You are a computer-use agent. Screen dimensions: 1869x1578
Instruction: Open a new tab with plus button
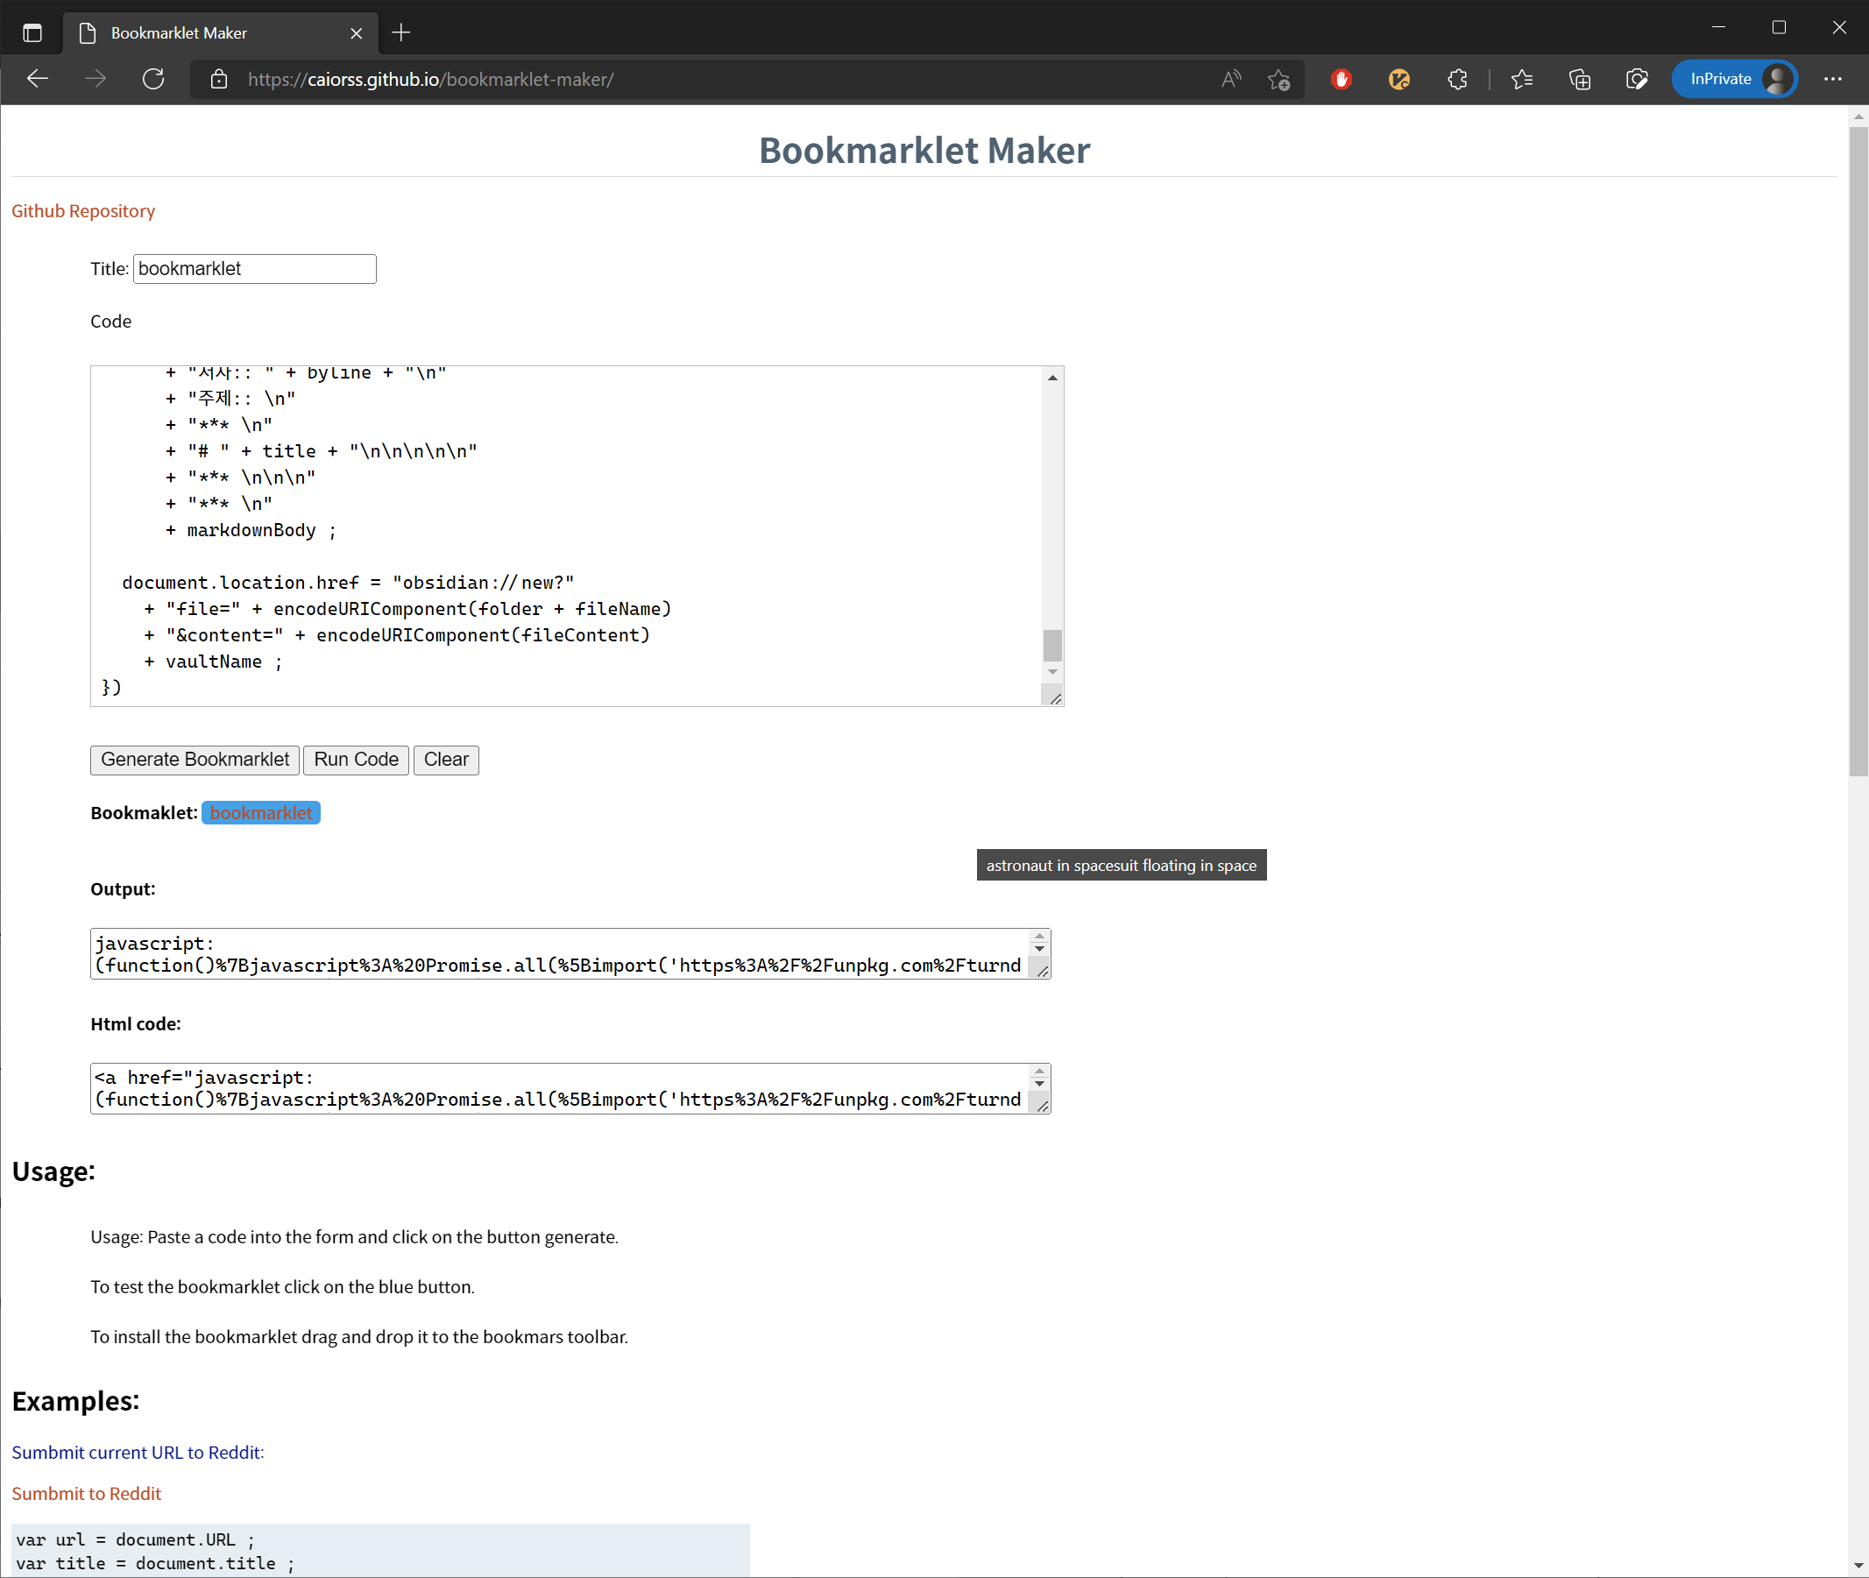(400, 33)
